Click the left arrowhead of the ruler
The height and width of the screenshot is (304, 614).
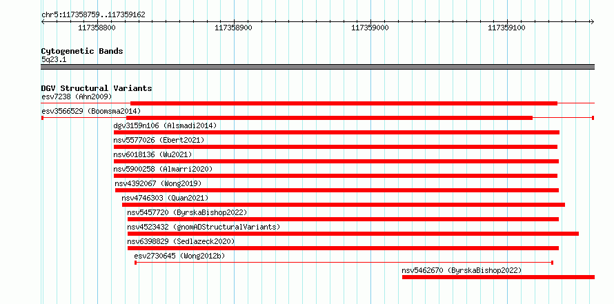point(43,21)
